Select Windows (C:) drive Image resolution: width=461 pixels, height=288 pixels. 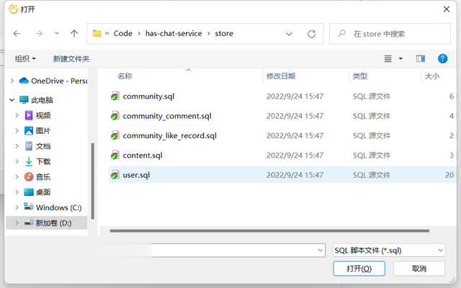click(x=53, y=207)
